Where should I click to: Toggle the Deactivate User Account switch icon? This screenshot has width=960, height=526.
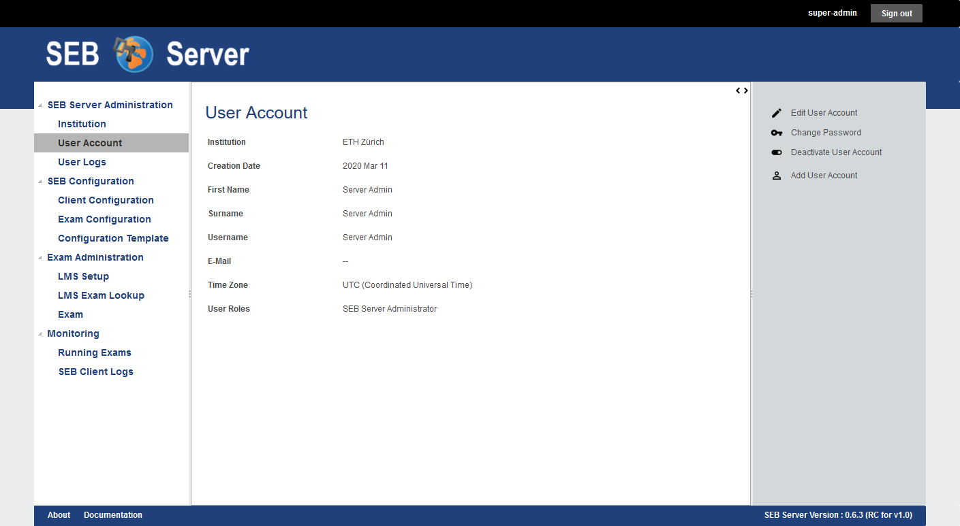pos(776,152)
